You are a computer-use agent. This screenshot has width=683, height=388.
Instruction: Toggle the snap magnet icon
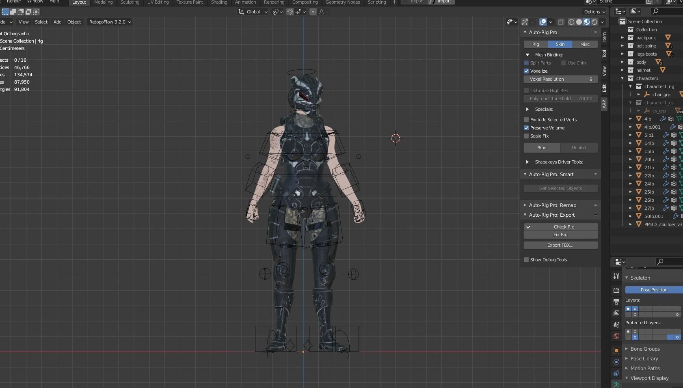coord(290,12)
